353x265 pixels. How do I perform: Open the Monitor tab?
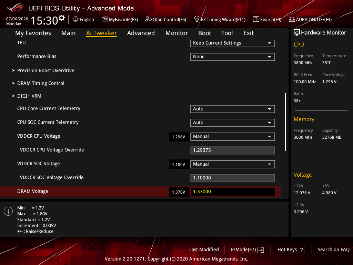click(x=176, y=33)
